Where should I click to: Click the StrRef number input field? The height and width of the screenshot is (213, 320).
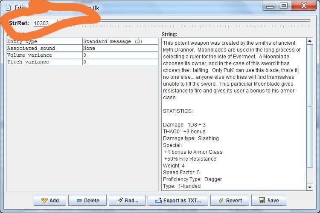pyautogui.click(x=45, y=23)
